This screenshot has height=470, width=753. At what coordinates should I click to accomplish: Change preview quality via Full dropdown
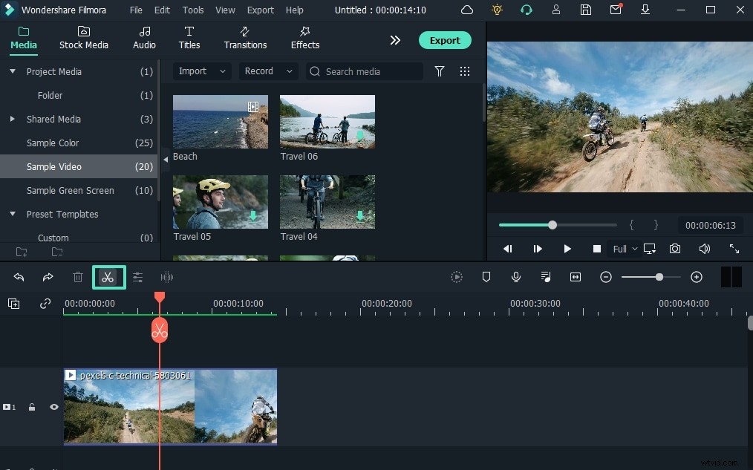pyautogui.click(x=625, y=249)
